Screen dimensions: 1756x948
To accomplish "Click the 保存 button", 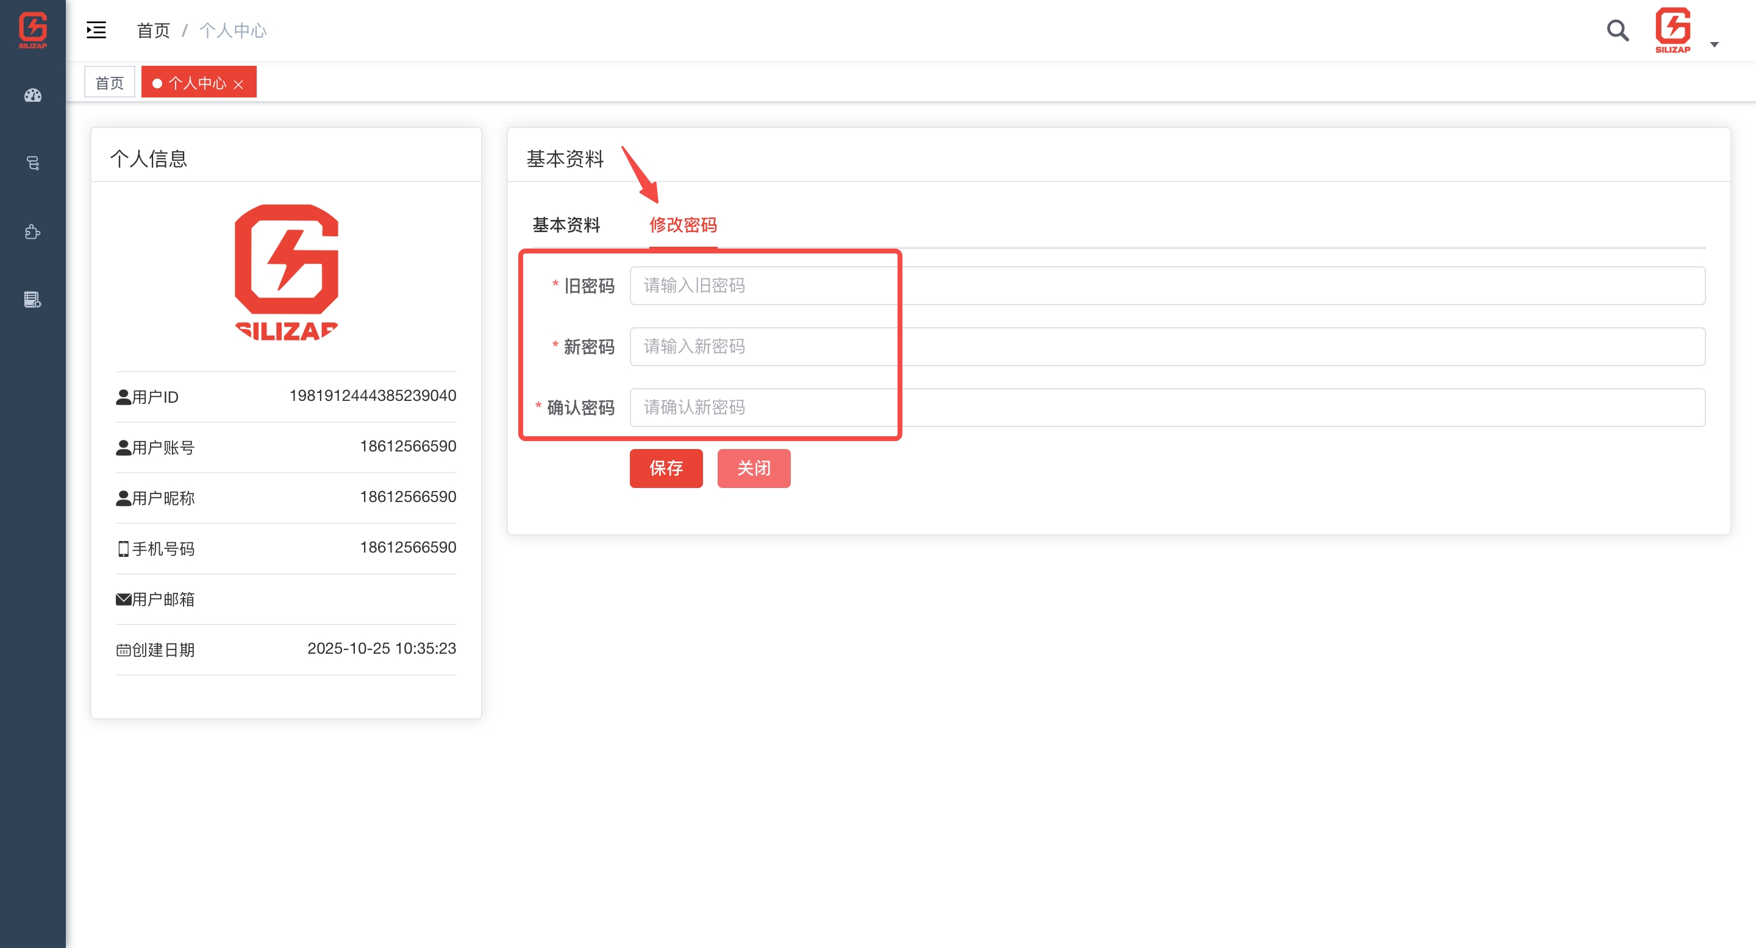I will tap(665, 468).
